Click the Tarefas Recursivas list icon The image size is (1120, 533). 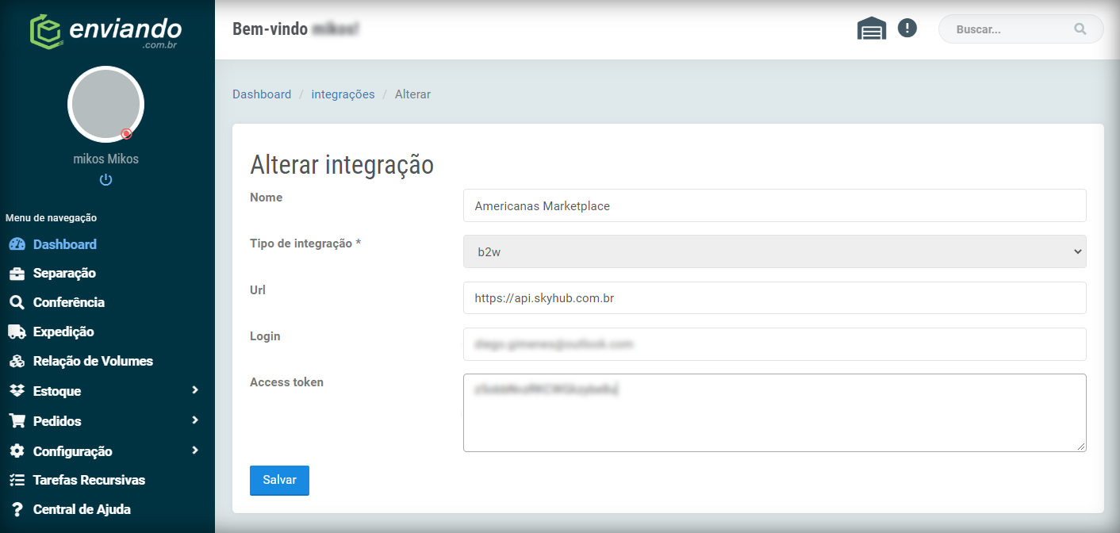[17, 480]
